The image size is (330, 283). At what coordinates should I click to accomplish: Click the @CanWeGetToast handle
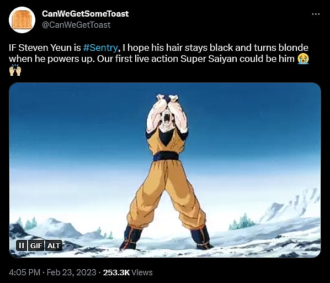76,25
